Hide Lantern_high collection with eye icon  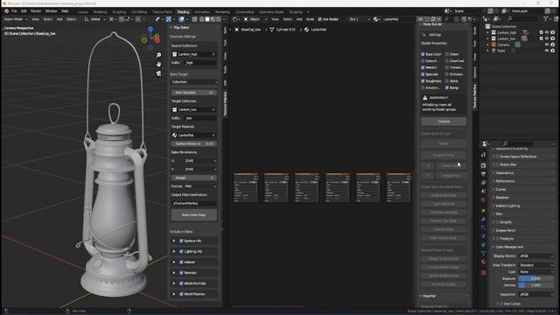pos(547,32)
